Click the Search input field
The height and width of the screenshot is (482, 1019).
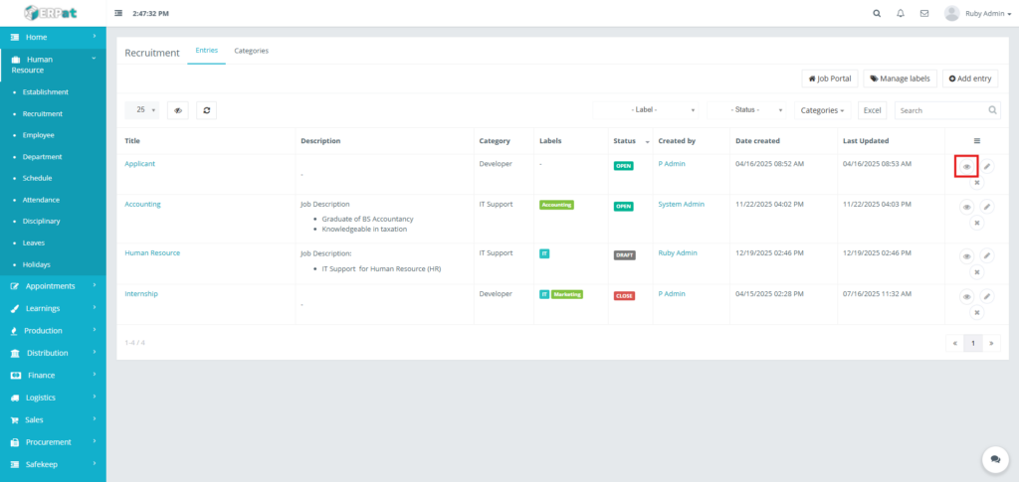[x=940, y=110]
